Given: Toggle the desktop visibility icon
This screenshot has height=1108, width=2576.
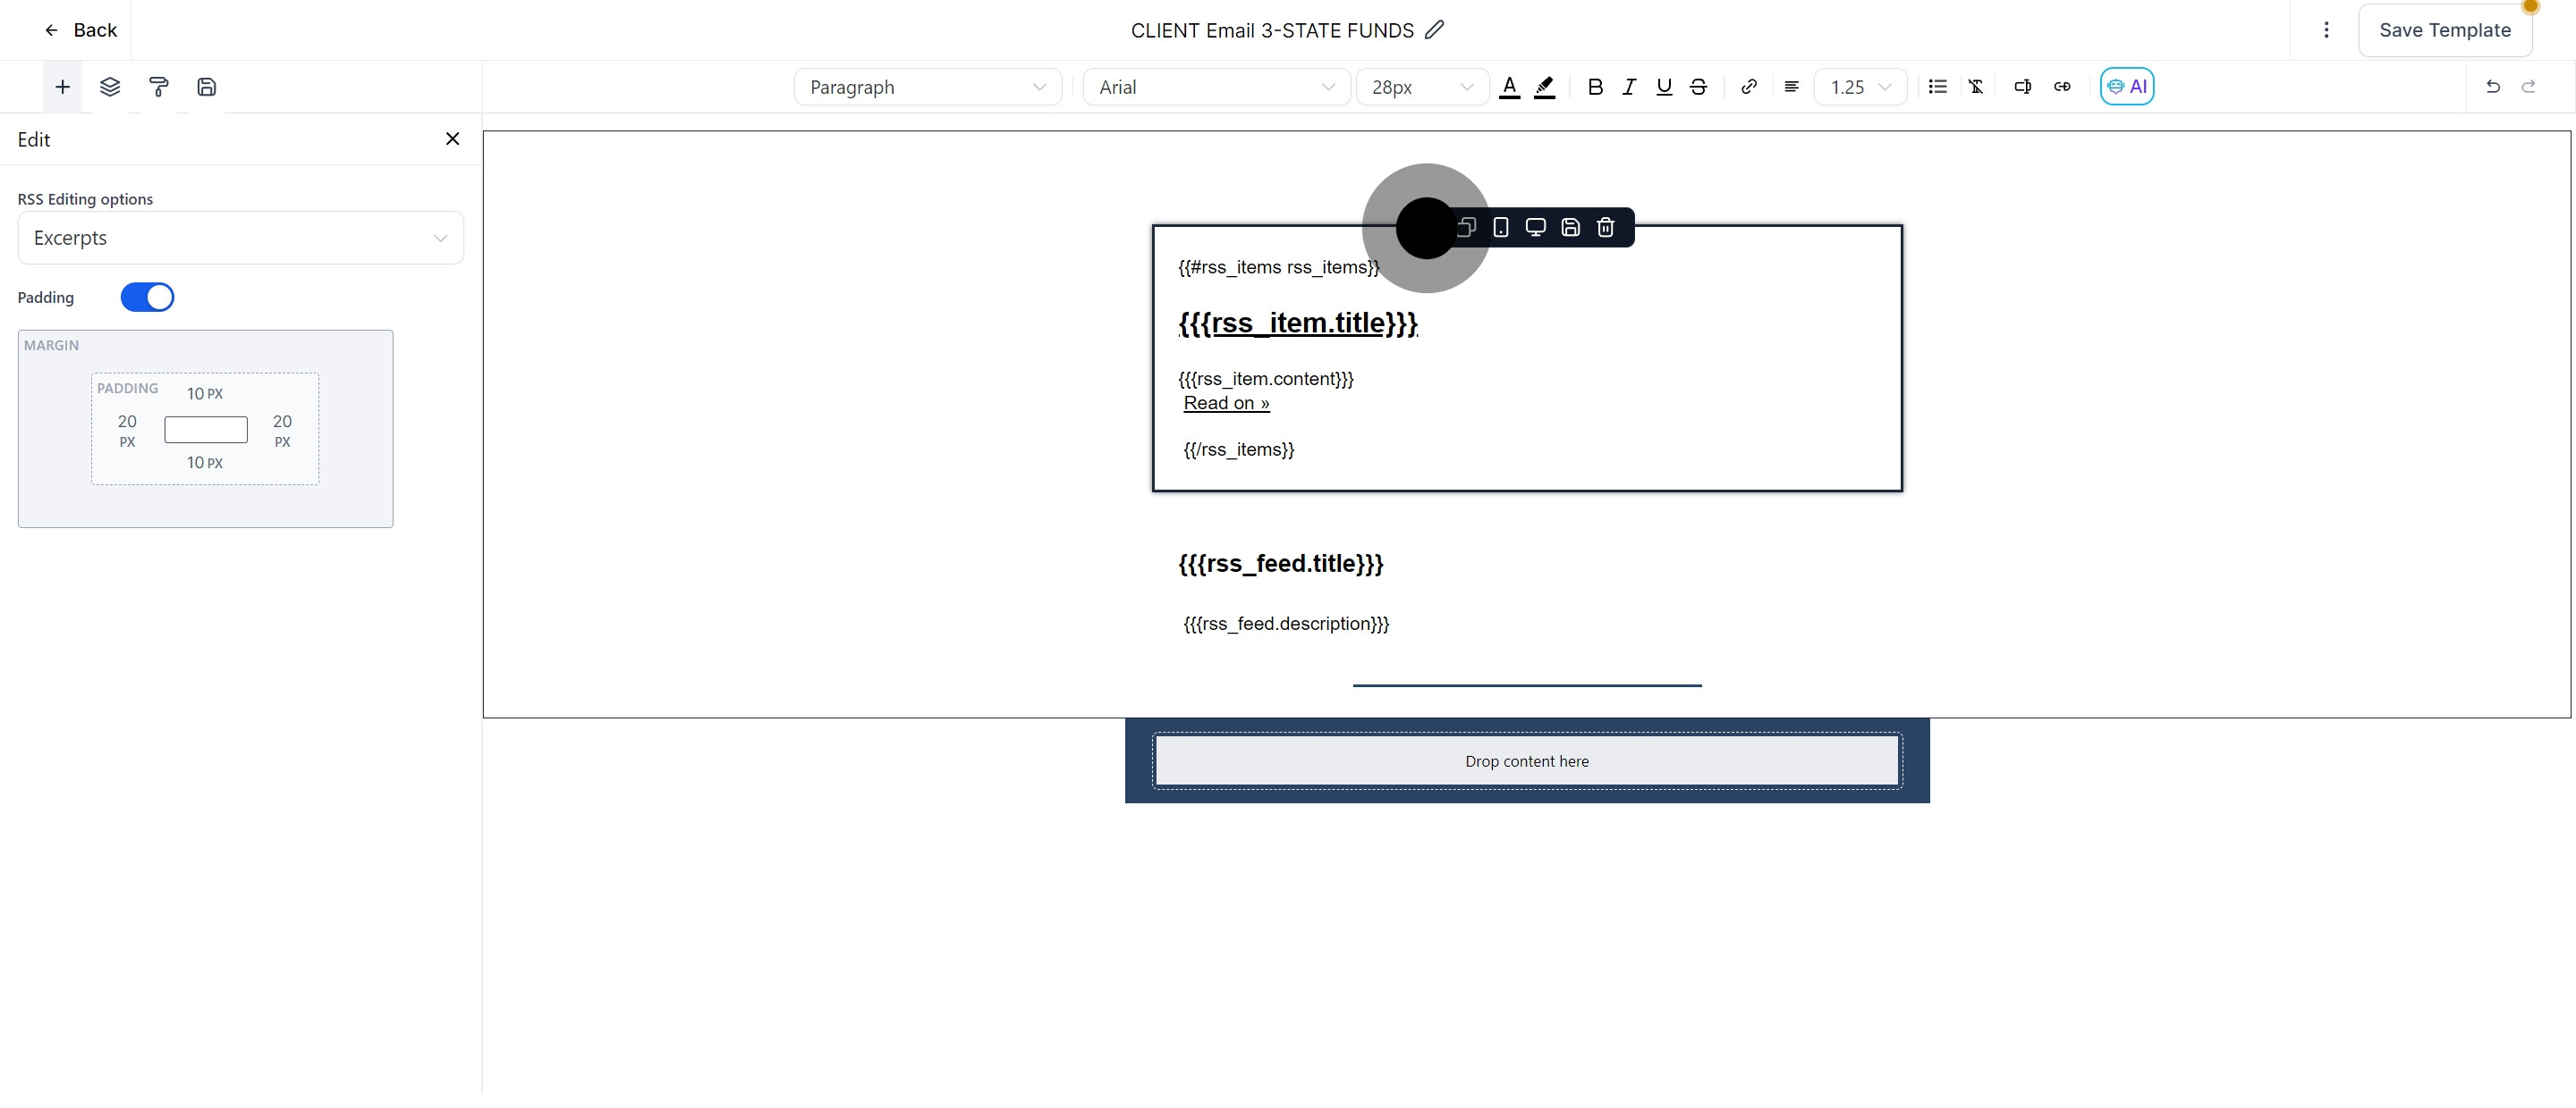Looking at the screenshot, I should click(1535, 228).
